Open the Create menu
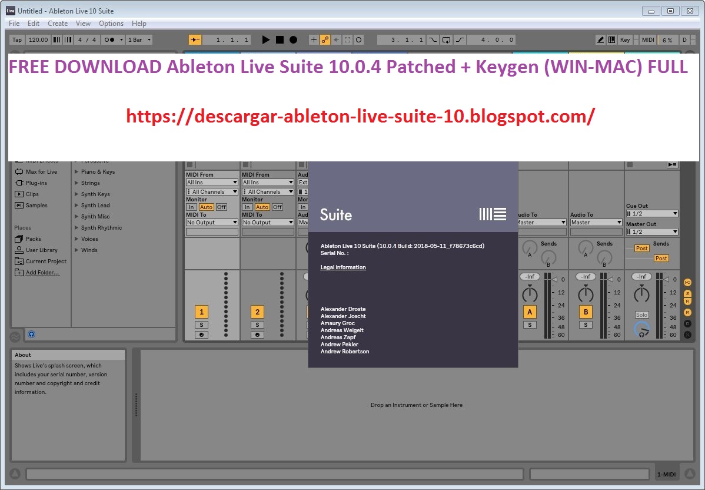705x490 pixels. click(58, 24)
